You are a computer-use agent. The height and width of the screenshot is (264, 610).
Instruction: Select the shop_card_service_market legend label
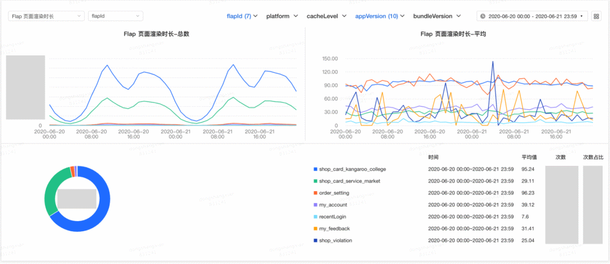tap(350, 181)
